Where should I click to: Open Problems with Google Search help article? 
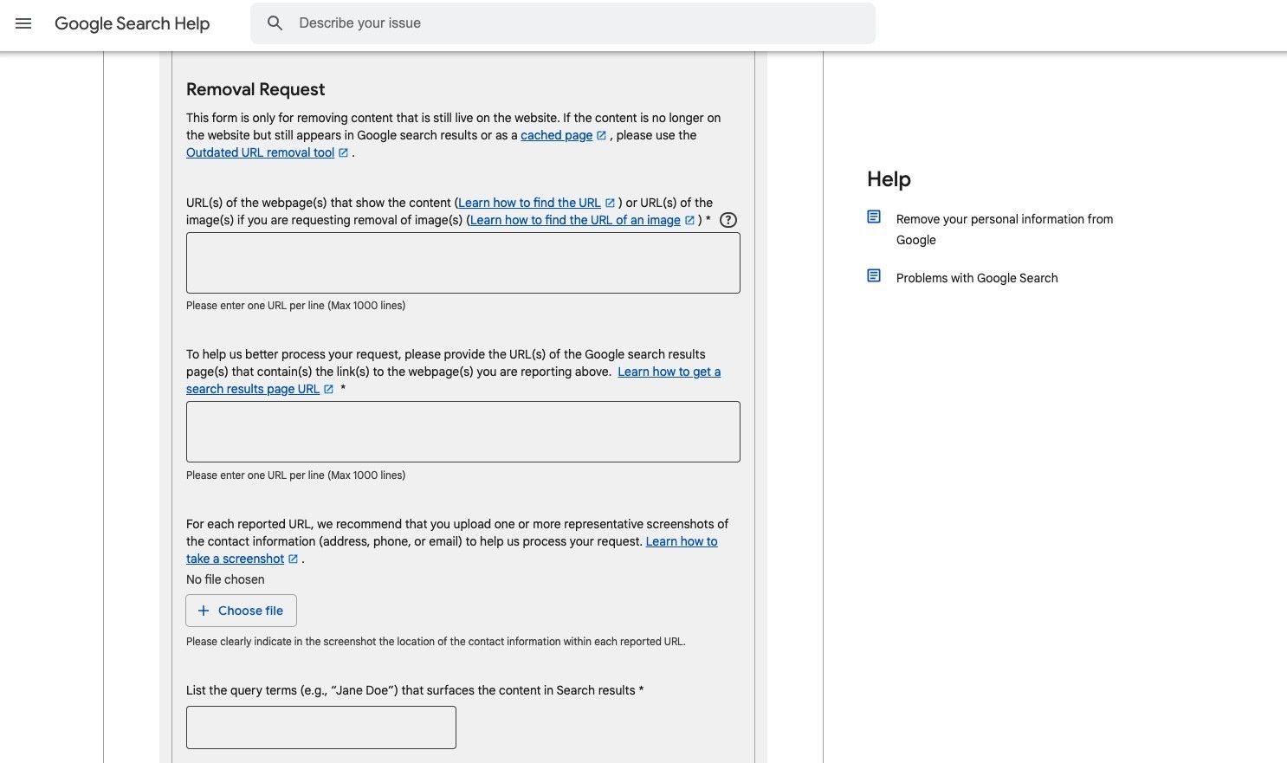[977, 278]
